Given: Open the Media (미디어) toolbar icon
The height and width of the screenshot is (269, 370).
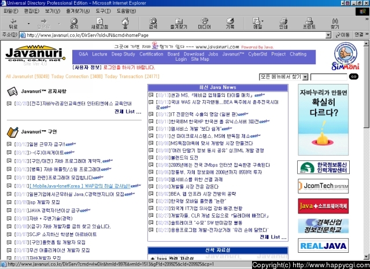Looking at the screenshot, I should coord(204,23).
